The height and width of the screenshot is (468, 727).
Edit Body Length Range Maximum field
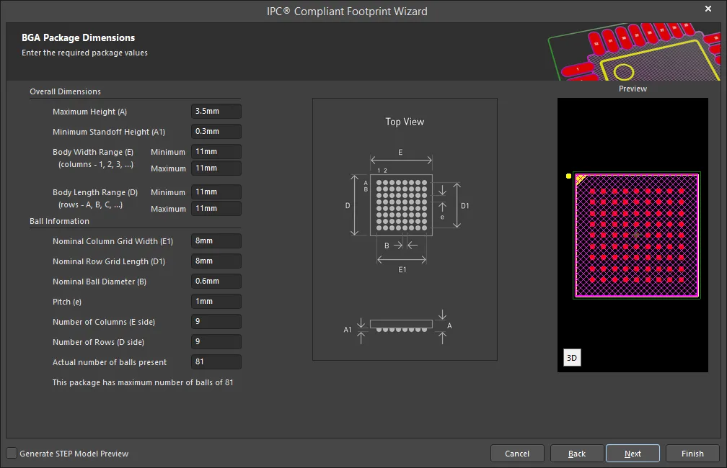(x=216, y=208)
